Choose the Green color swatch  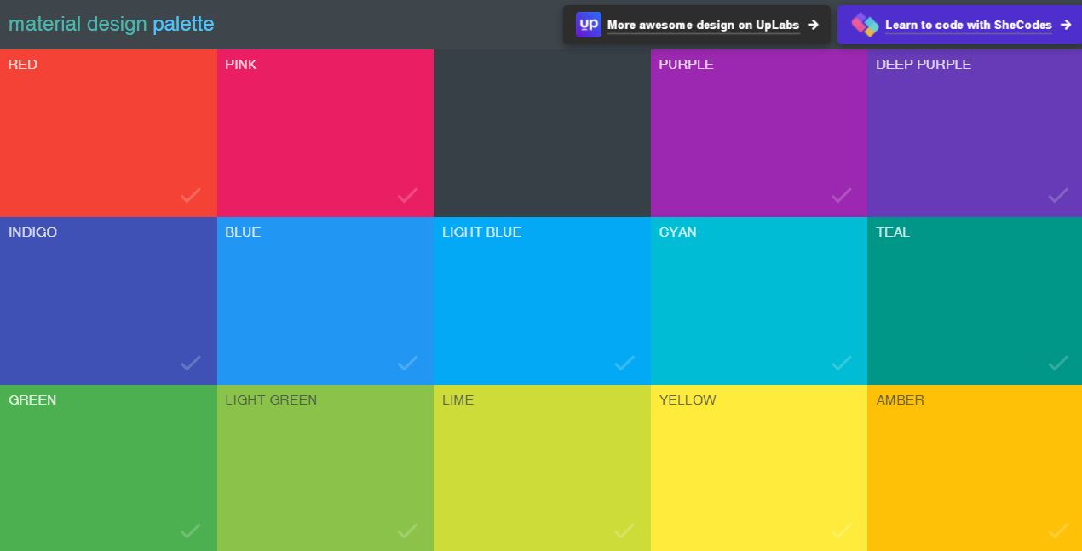[x=108, y=468]
